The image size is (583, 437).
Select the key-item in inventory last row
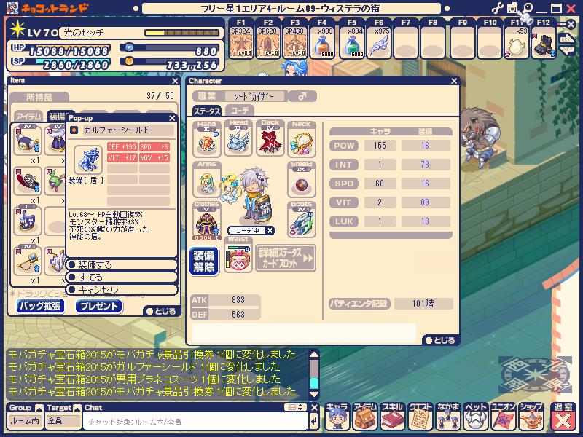[28, 261]
